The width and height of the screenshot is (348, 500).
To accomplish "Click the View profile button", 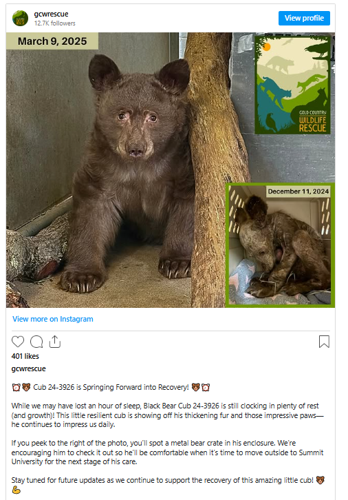I will click(x=304, y=18).
